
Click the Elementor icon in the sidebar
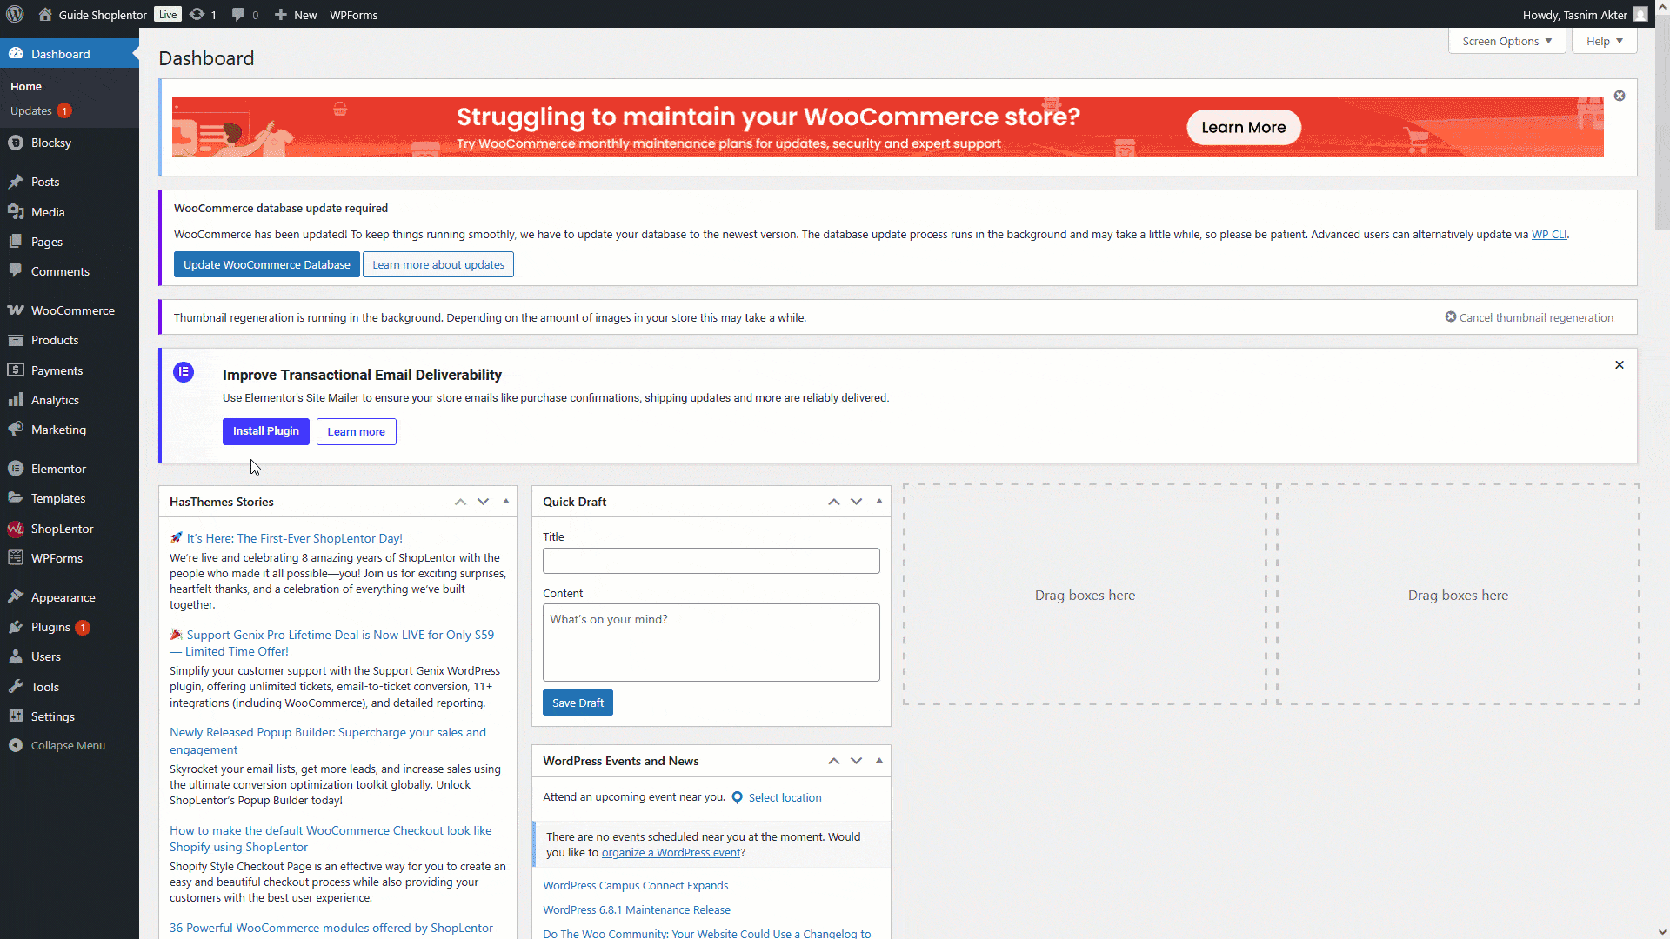pos(16,468)
